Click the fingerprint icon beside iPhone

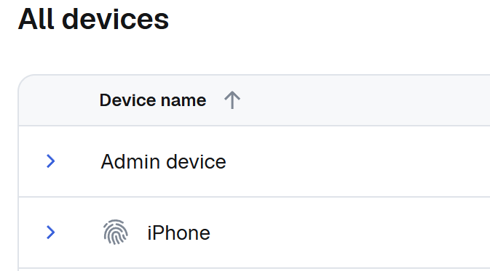(x=115, y=232)
